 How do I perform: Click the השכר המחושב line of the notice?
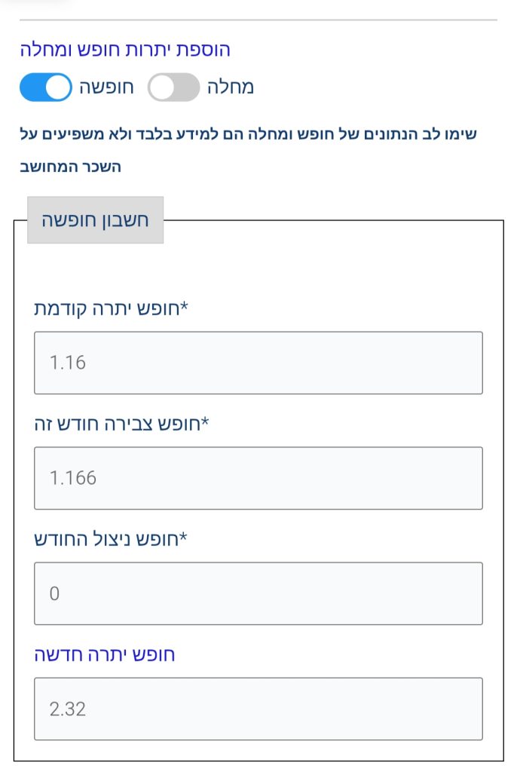[x=70, y=167]
